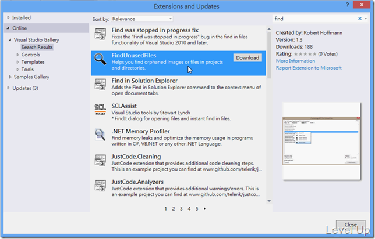
Task: Select the 'JustCode.Cleaning' result title
Action: click(136, 157)
